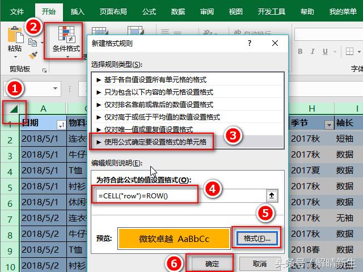This screenshot has width=363, height=272.
Task: Click the format painter brush icon
Action: point(33,56)
